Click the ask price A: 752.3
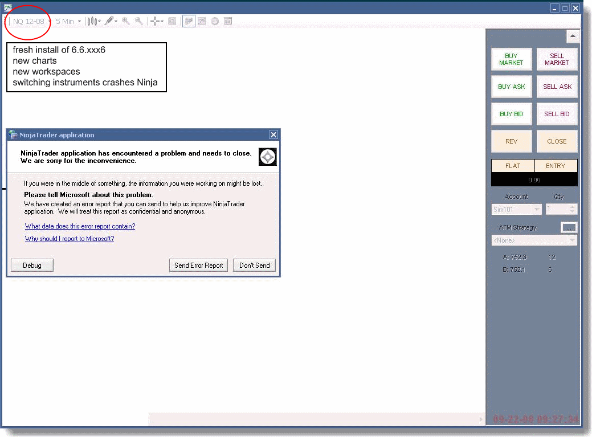The width and height of the screenshot is (592, 437). (x=515, y=258)
